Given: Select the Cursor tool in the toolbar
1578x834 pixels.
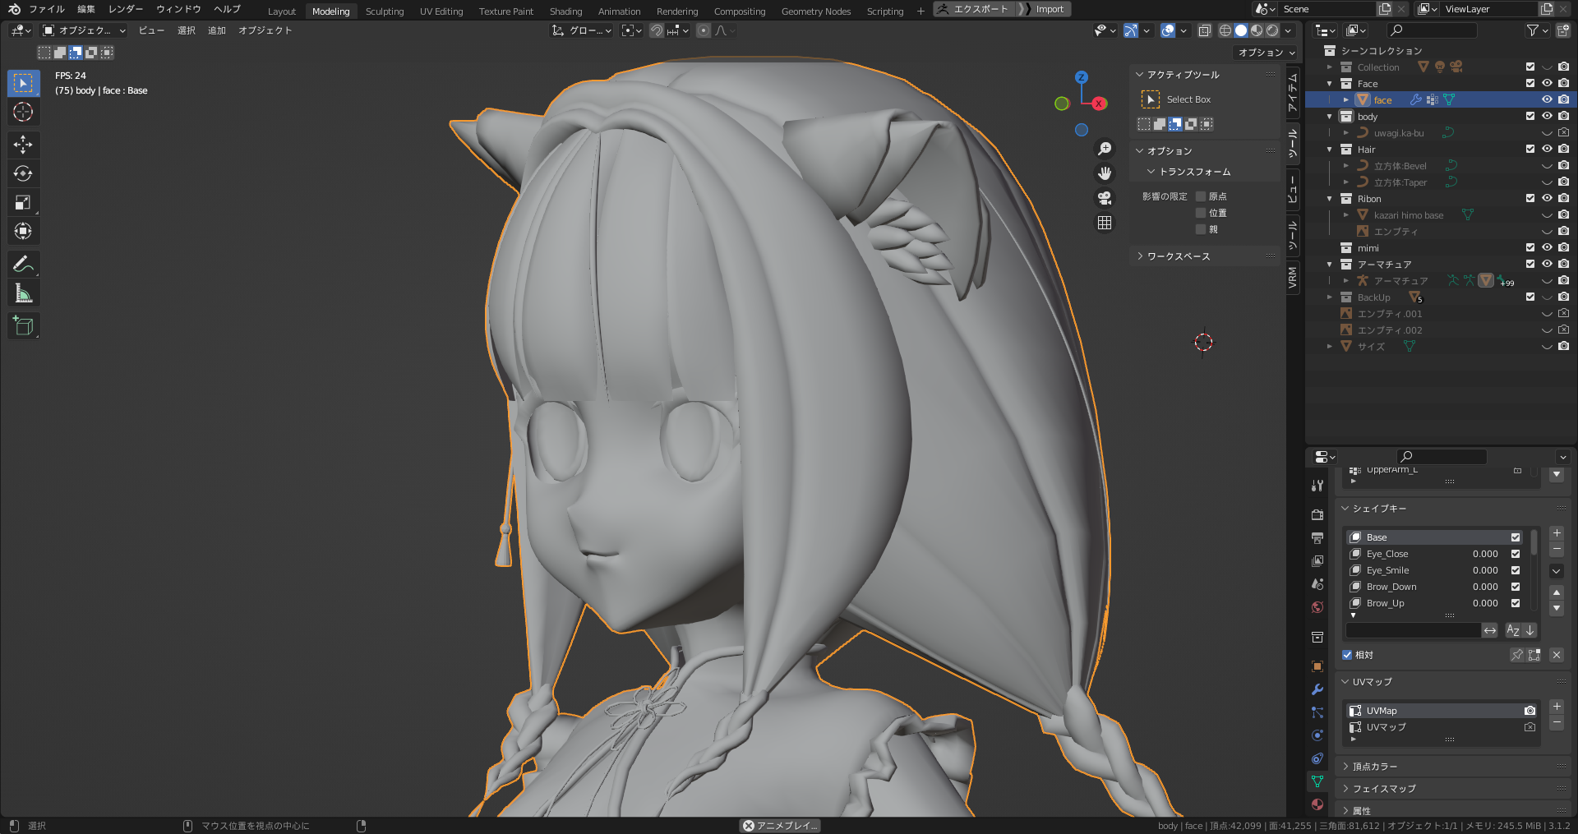Looking at the screenshot, I should (23, 112).
